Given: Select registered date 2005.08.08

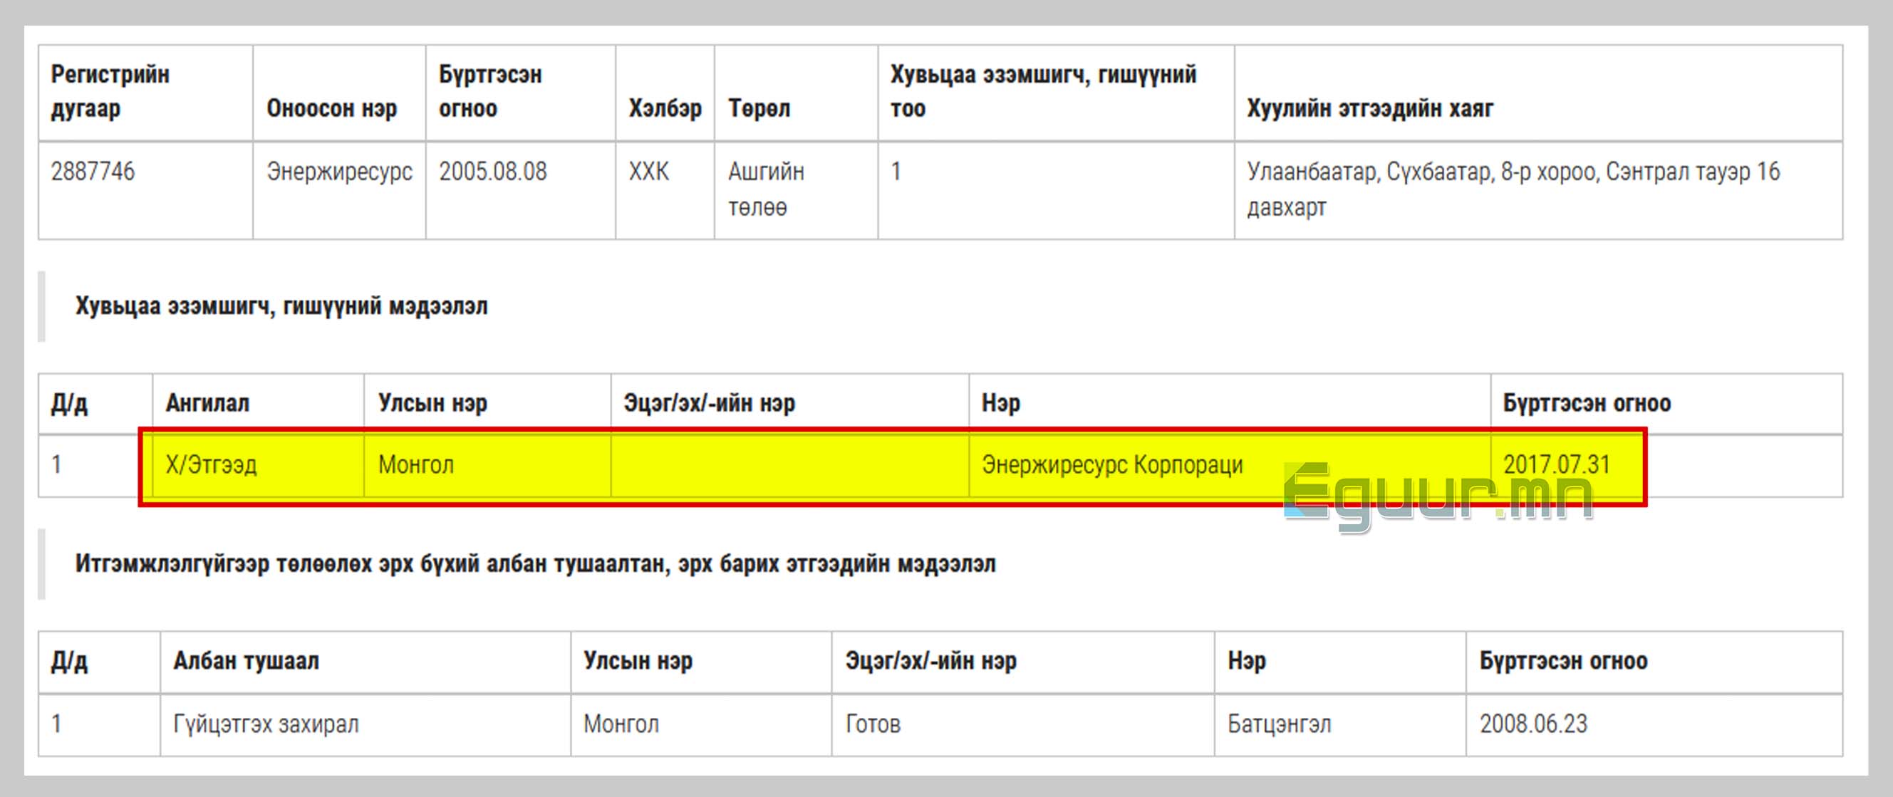Looking at the screenshot, I should pyautogui.click(x=520, y=189).
